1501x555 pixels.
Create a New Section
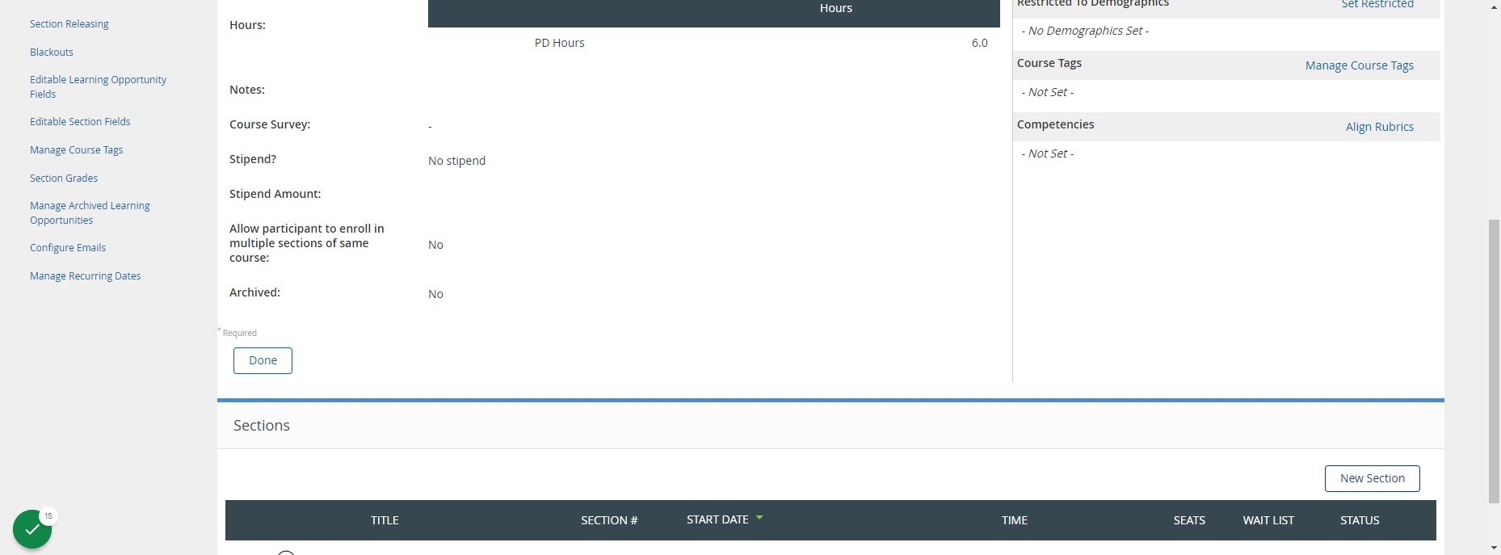[x=1372, y=478]
